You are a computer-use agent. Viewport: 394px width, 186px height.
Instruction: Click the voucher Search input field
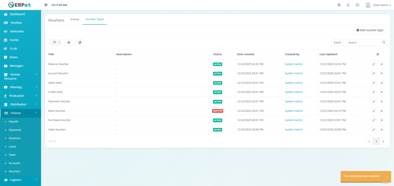pyautogui.click(x=364, y=43)
